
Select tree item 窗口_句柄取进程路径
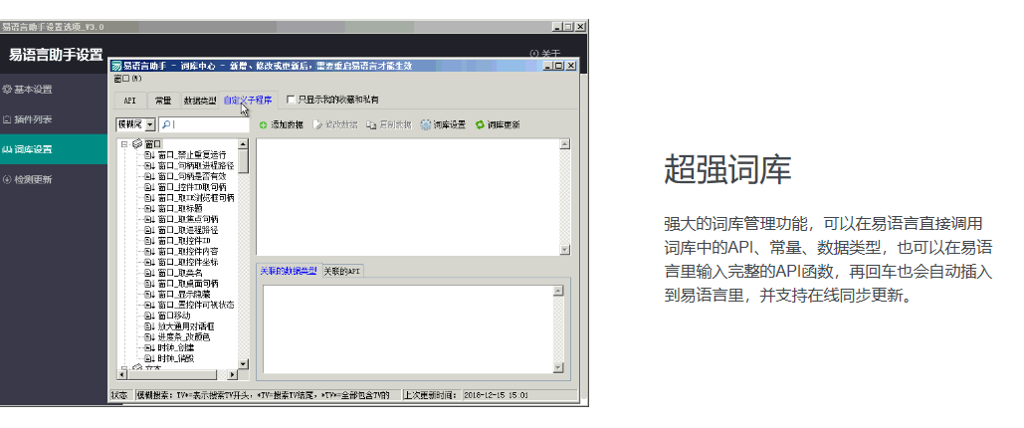pyautogui.click(x=195, y=166)
